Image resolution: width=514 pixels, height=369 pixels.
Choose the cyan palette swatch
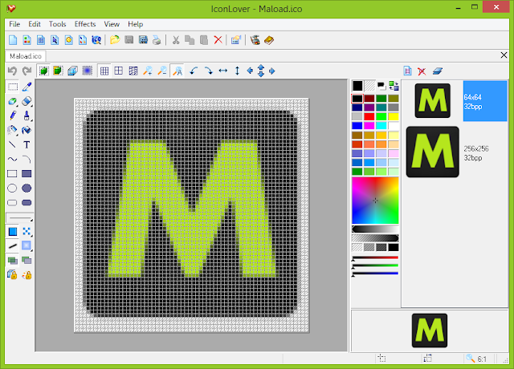pos(381,126)
